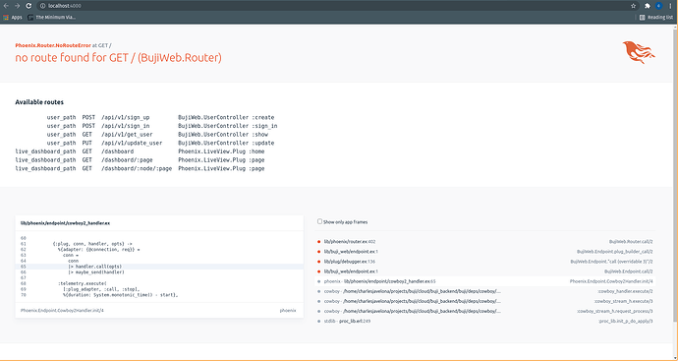The height and width of the screenshot is (361, 678).
Task: Open the extensions puzzle icon
Action: 648,6
